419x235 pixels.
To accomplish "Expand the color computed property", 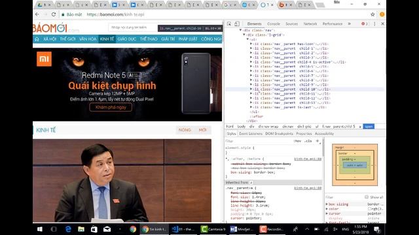I will (327, 209).
